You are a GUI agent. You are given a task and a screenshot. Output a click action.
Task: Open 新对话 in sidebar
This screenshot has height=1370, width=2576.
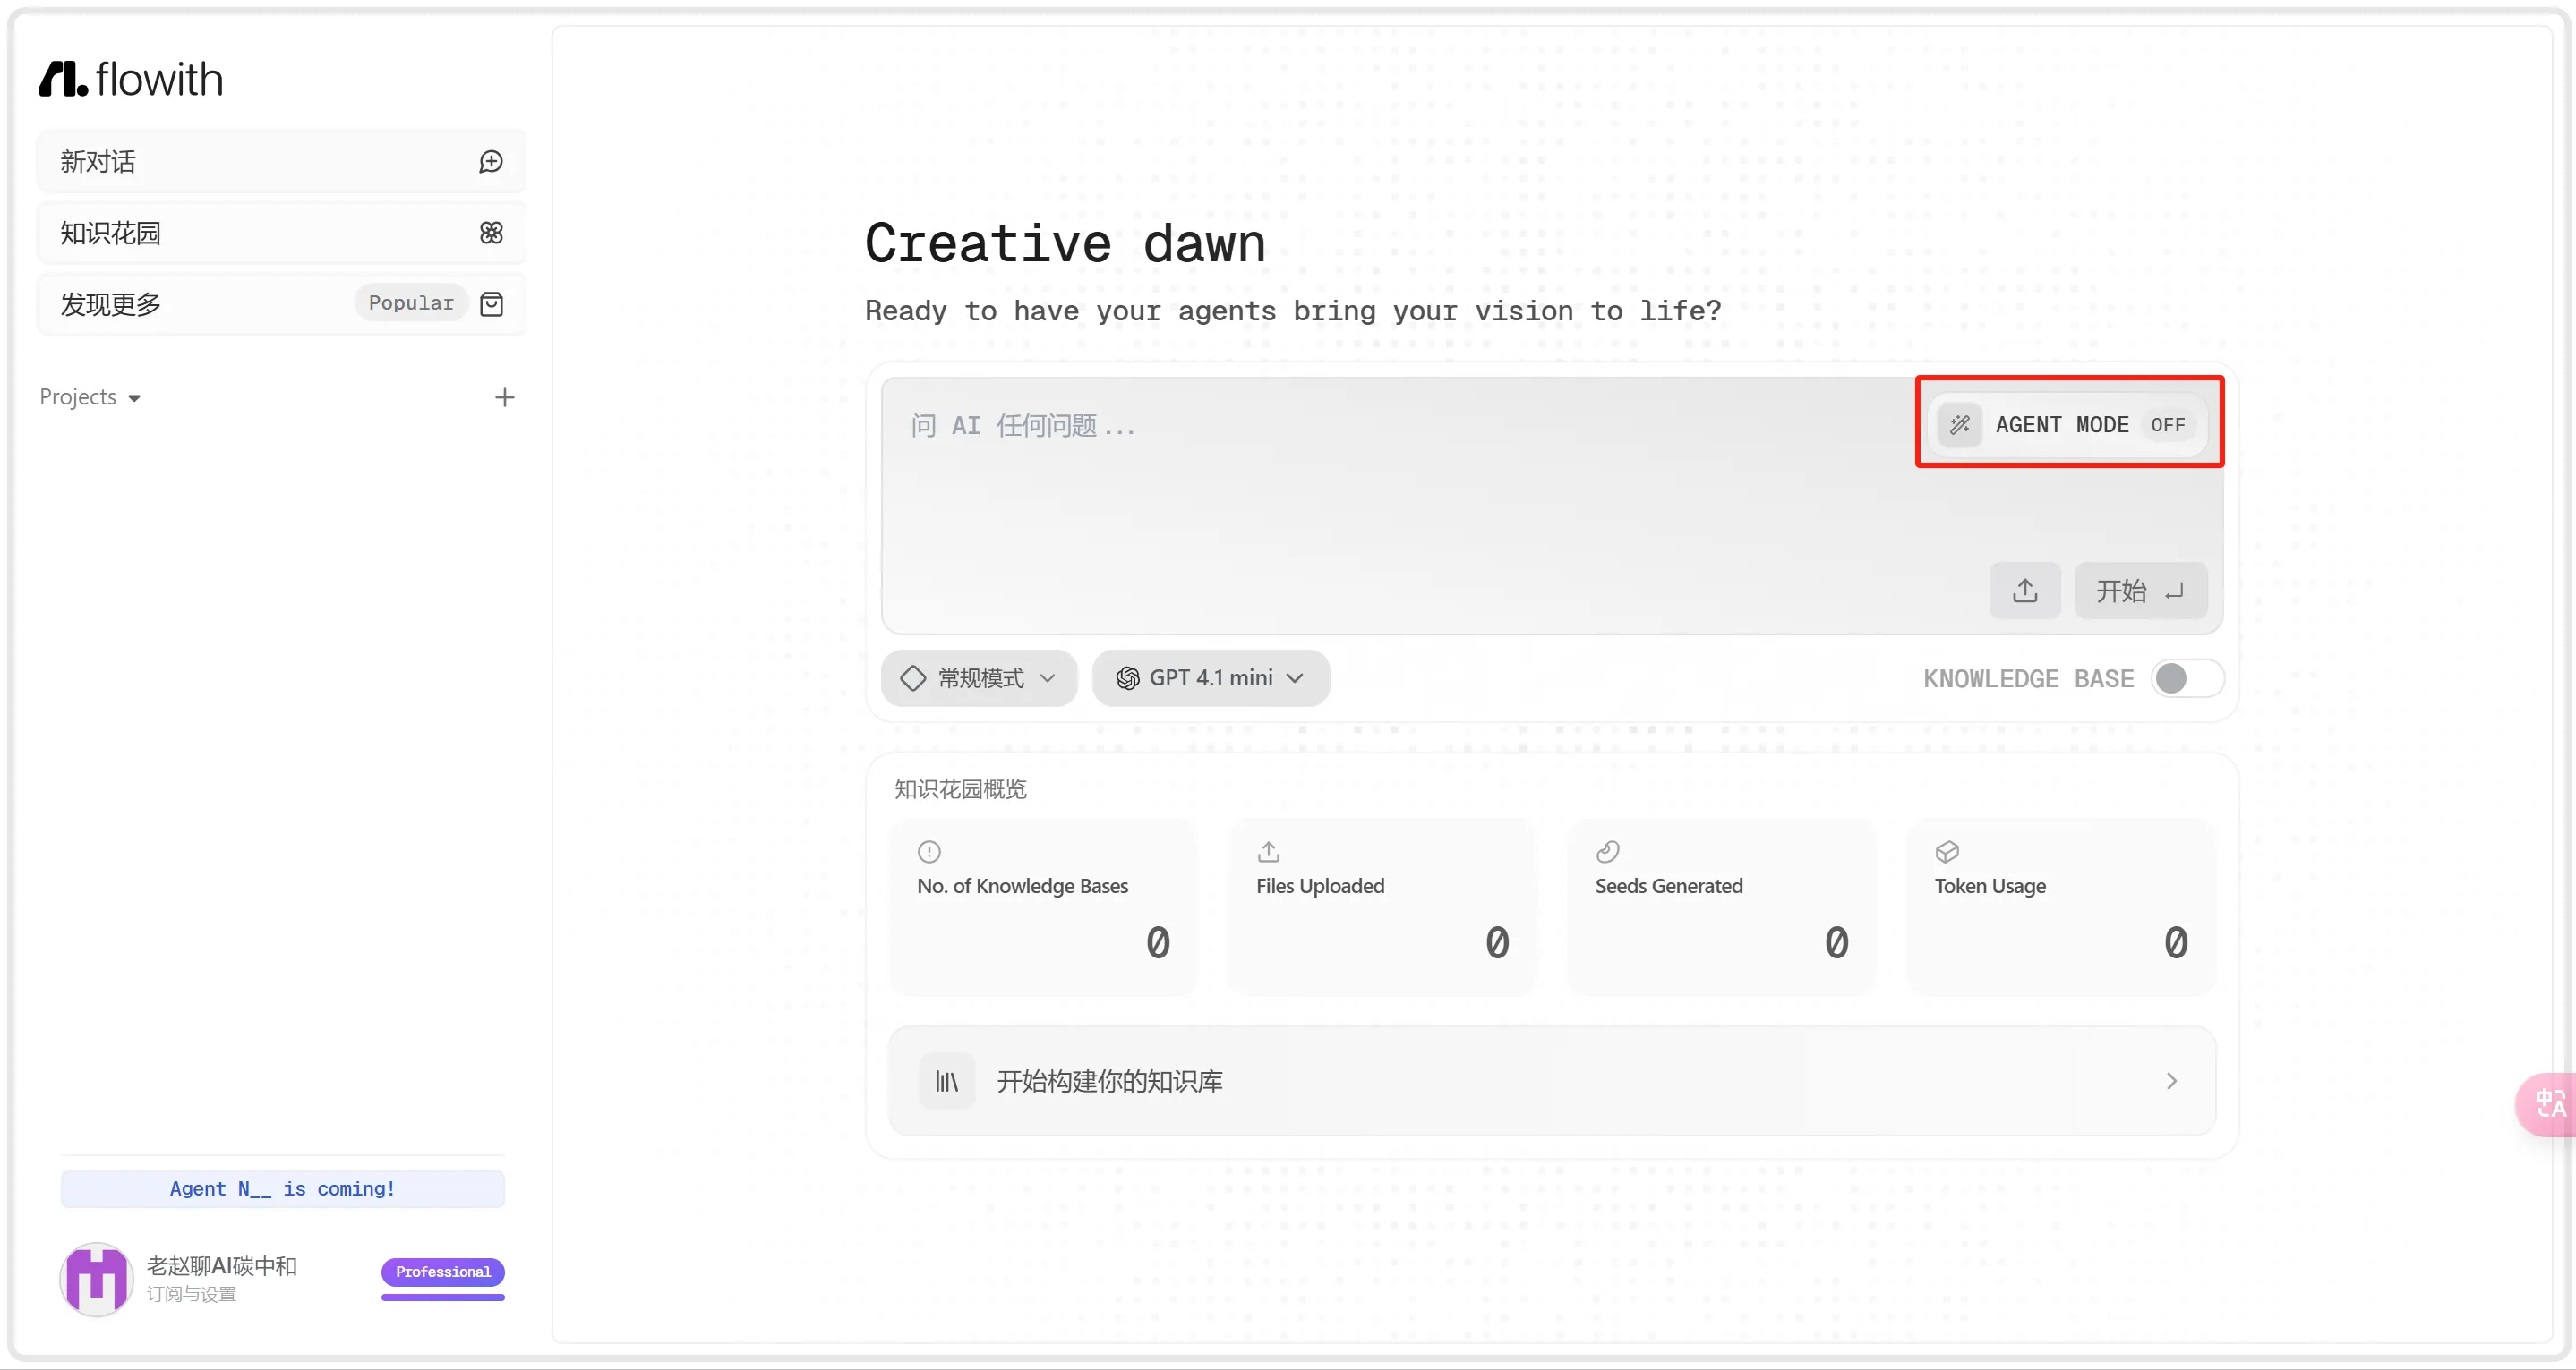click(281, 162)
